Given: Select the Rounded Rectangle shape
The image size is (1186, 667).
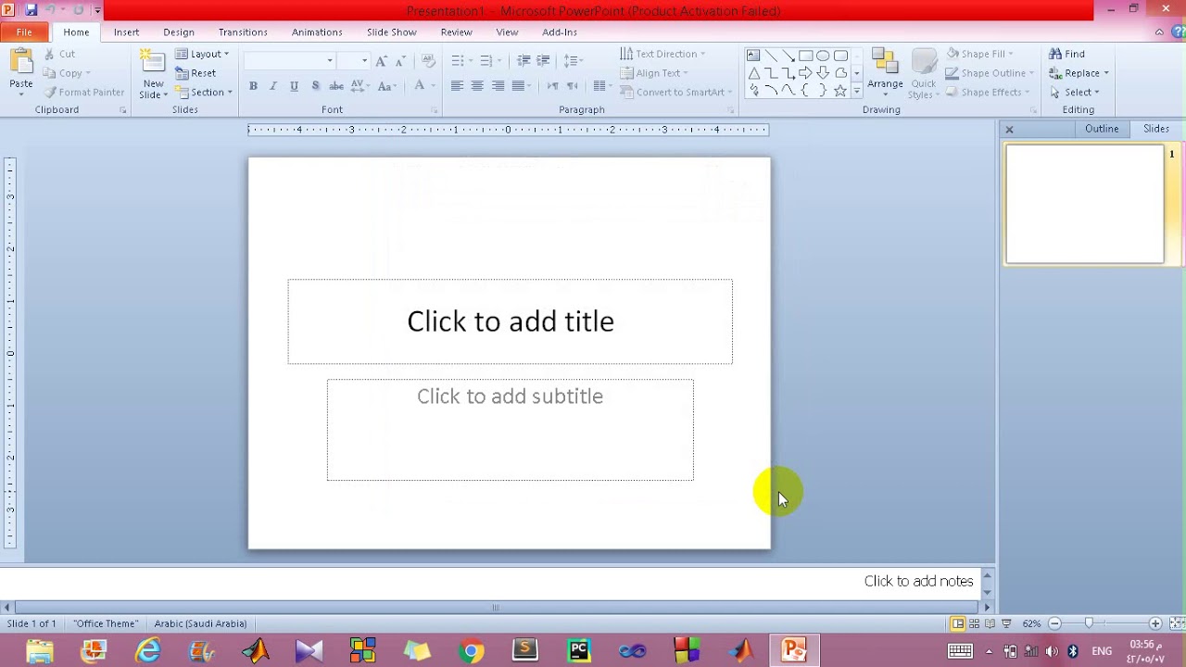Looking at the screenshot, I should [840, 56].
